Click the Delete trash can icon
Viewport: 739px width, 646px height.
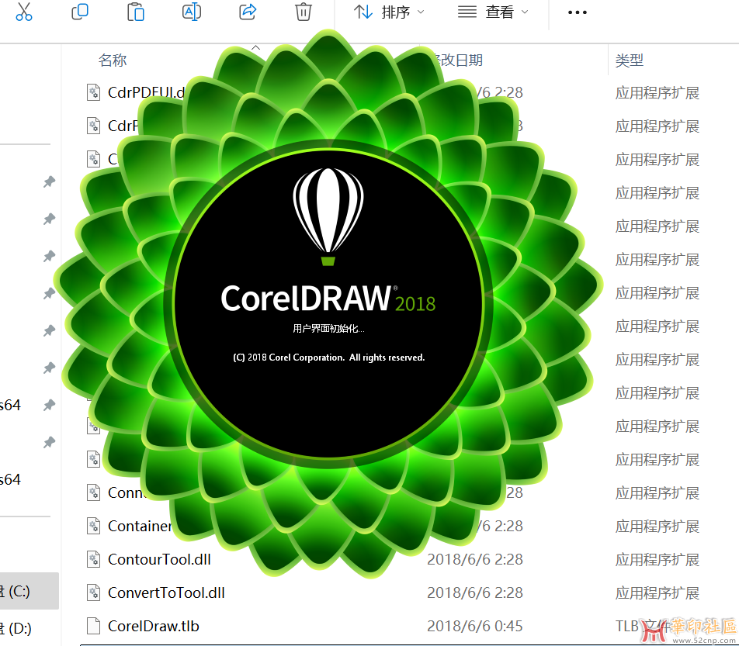coord(303,12)
